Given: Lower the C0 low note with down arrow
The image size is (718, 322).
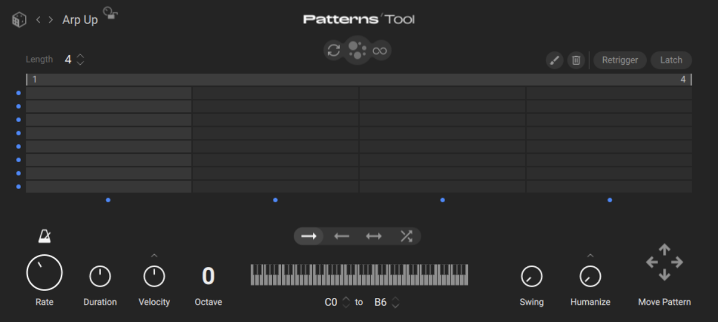Looking at the screenshot, I should [x=346, y=306].
